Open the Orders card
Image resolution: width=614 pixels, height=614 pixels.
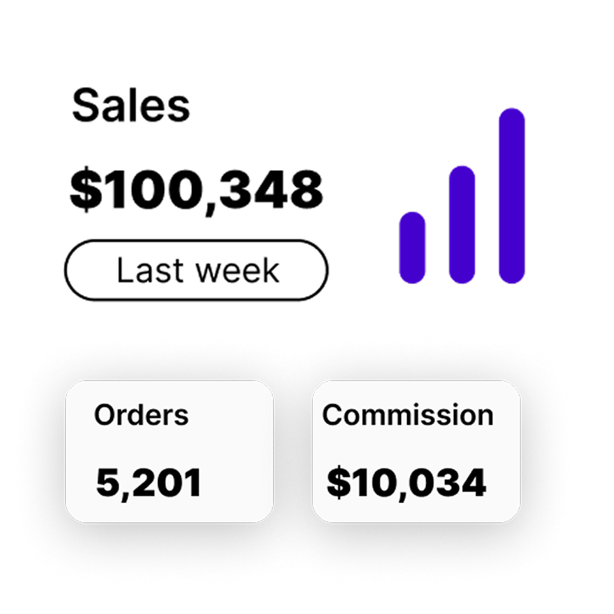coord(169,451)
